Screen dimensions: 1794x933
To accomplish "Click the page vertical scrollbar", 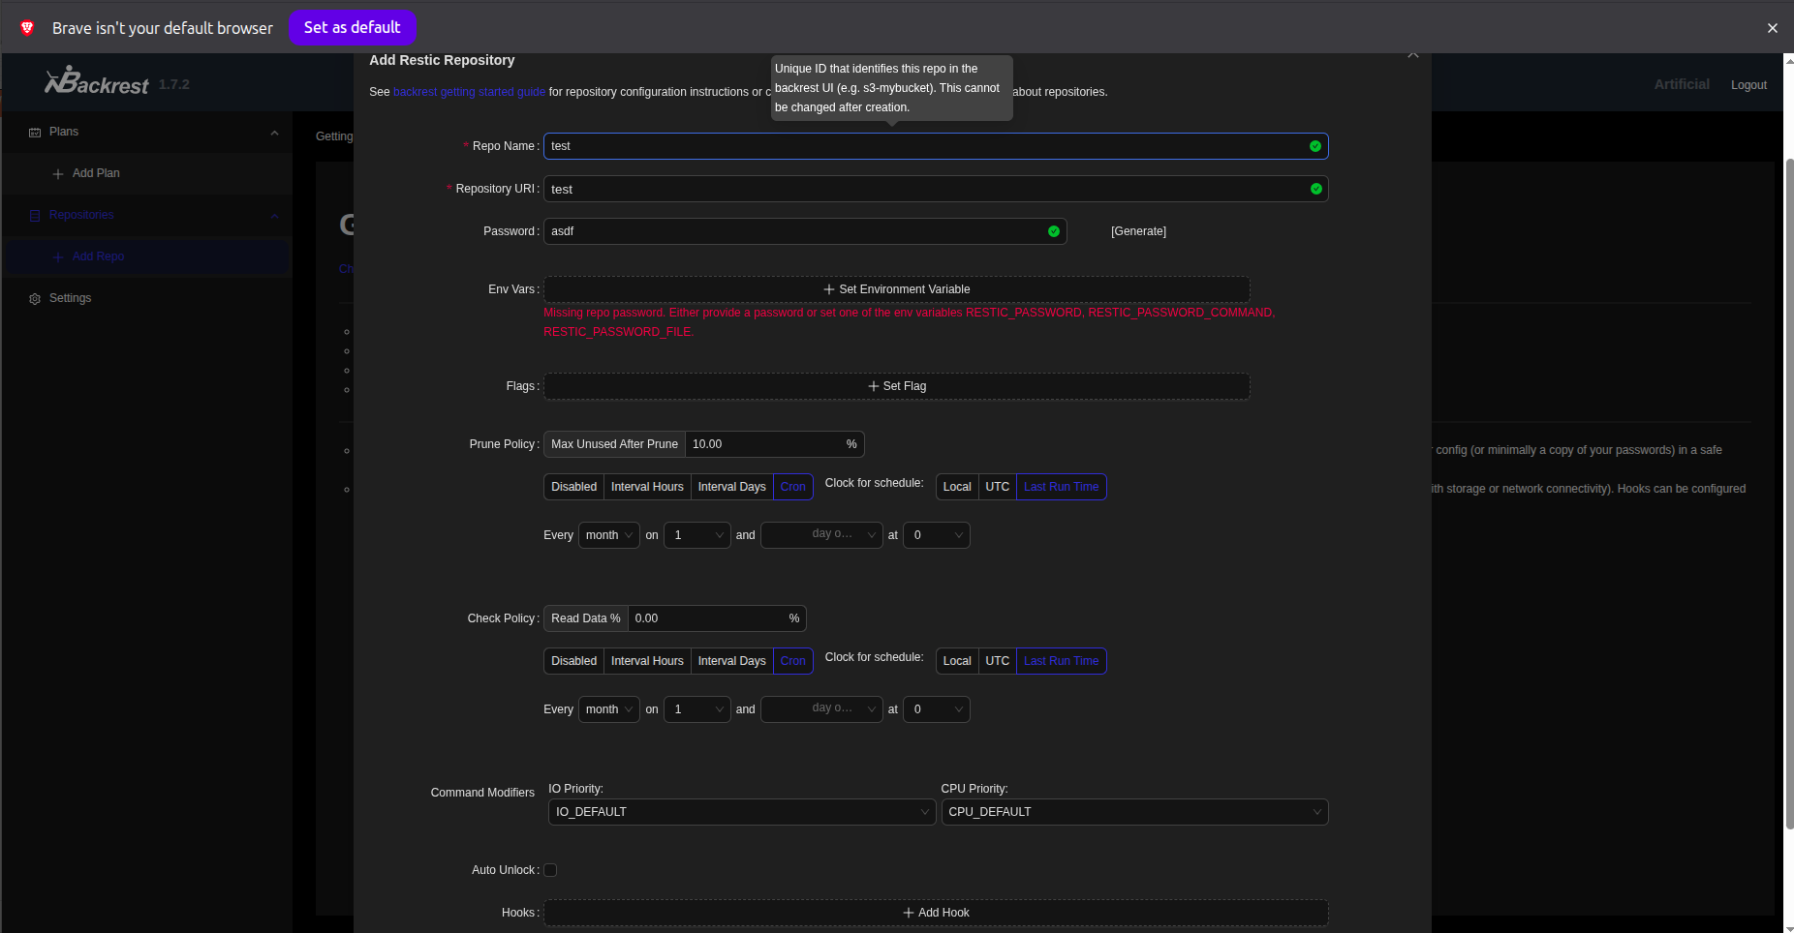I will point(1789,494).
